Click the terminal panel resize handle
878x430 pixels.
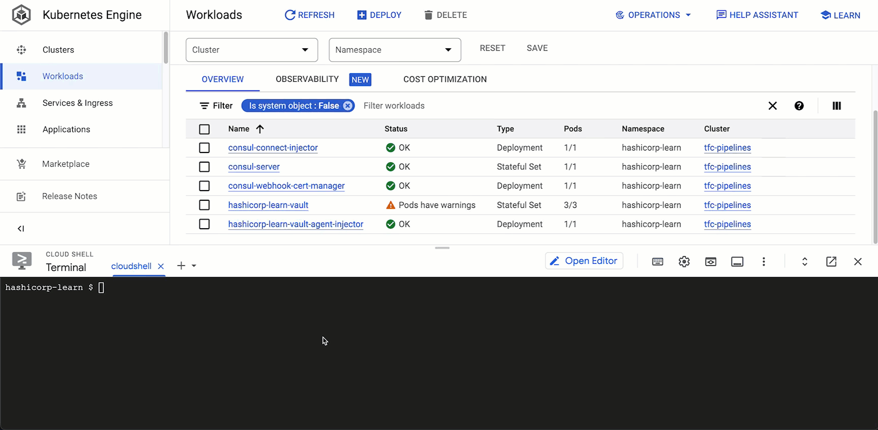click(x=442, y=248)
